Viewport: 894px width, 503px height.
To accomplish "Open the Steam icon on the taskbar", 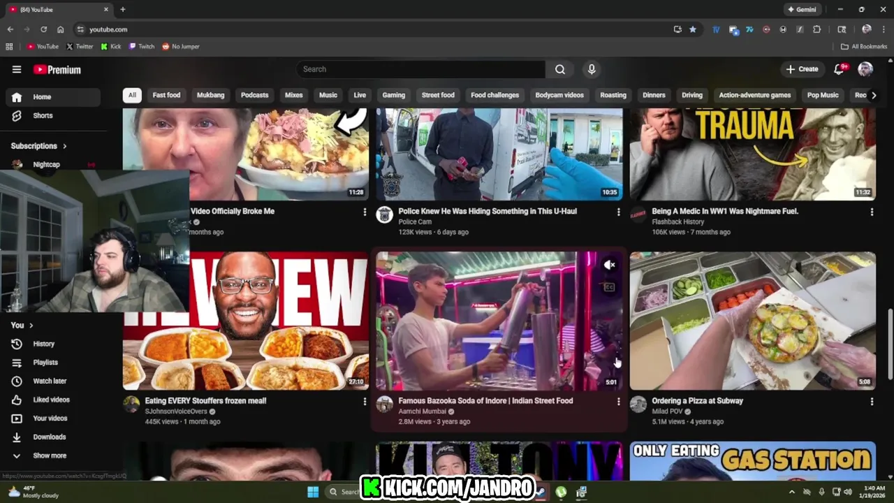I will point(540,492).
